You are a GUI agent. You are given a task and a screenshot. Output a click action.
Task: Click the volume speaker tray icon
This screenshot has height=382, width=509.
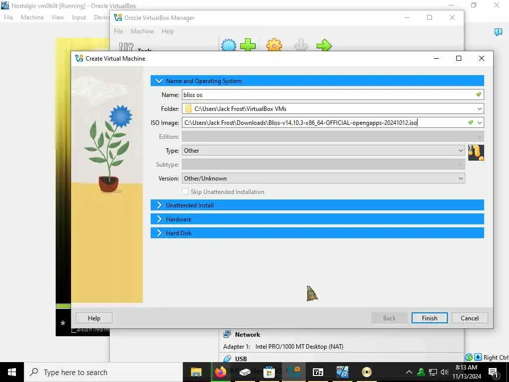click(444, 372)
